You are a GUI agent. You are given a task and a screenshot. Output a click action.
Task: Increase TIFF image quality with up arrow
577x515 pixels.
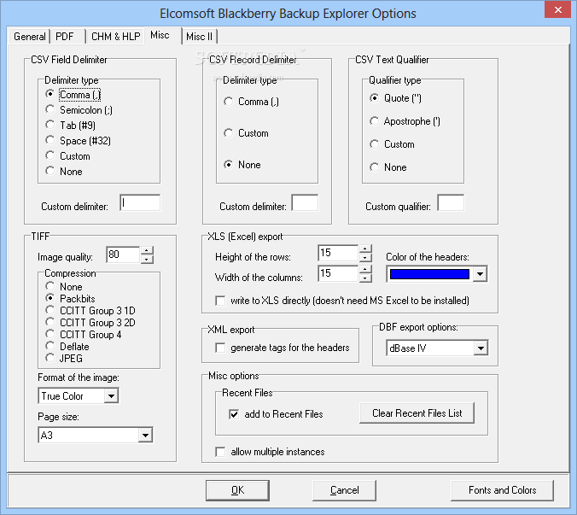147,251
